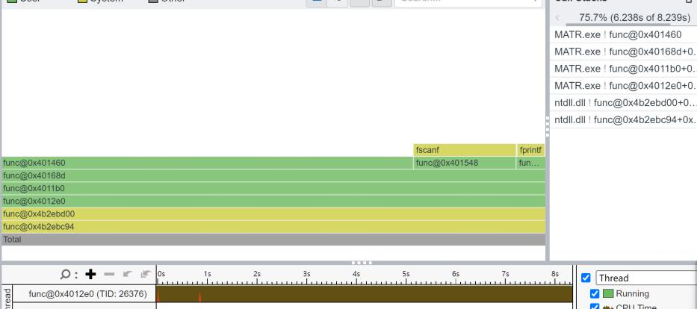The height and width of the screenshot is (309, 697).
Task: Click the 7s mark on the timeline ruler
Action: [506, 275]
